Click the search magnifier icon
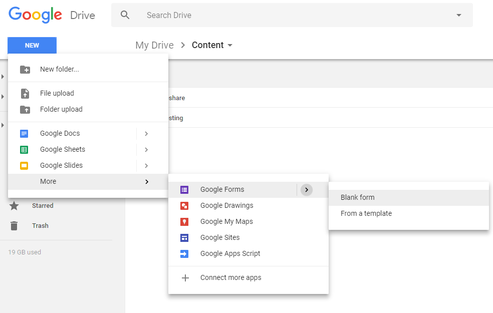This screenshot has height=313, width=493. 125,15
